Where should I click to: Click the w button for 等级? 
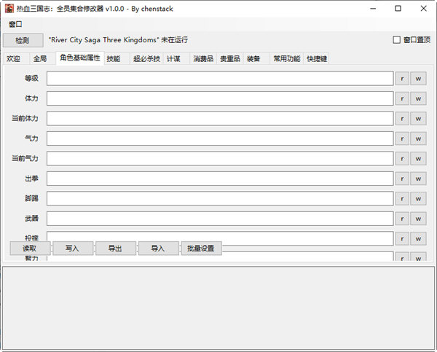(x=418, y=79)
